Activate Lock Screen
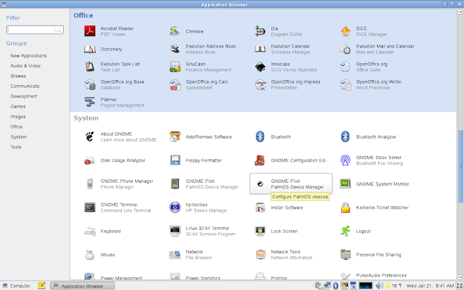This screenshot has width=464, height=290. 277,231
